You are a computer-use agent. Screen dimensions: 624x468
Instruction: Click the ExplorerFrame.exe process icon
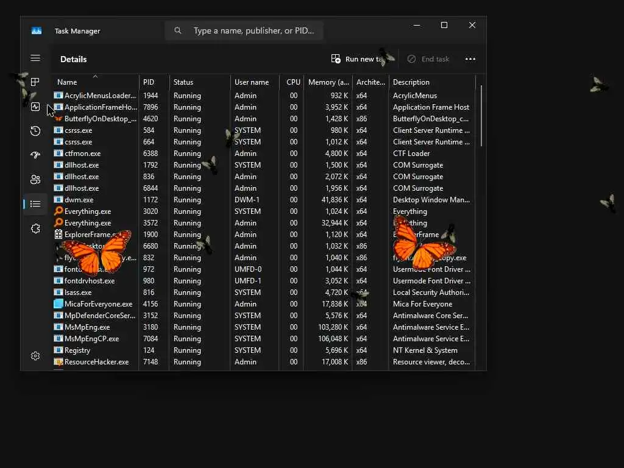[58, 235]
